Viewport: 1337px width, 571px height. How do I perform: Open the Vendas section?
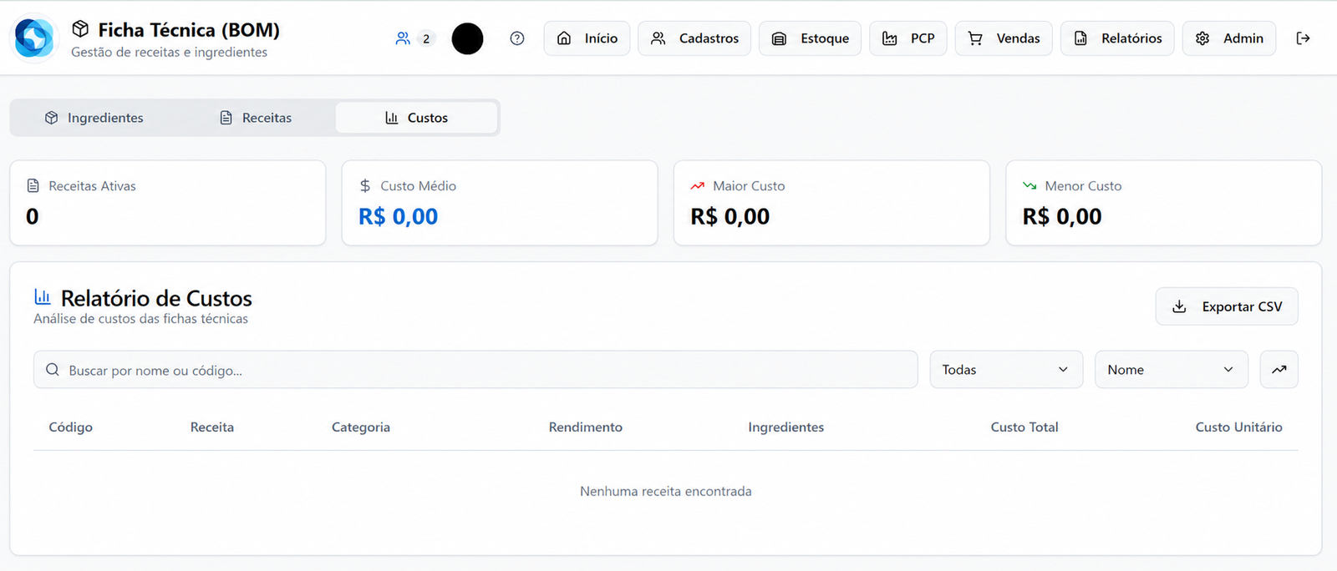[x=1004, y=38]
